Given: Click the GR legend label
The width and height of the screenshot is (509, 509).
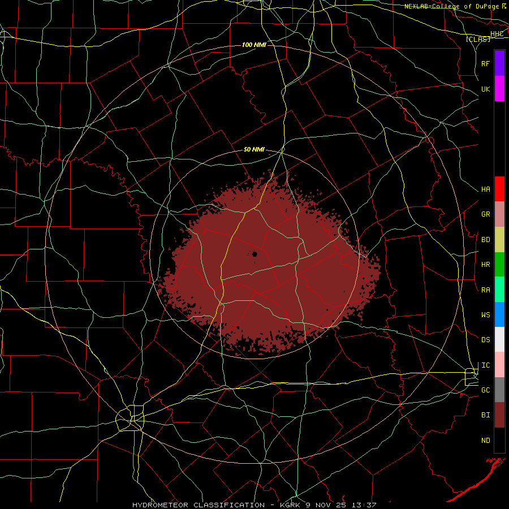Looking at the screenshot, I should coord(485,214).
